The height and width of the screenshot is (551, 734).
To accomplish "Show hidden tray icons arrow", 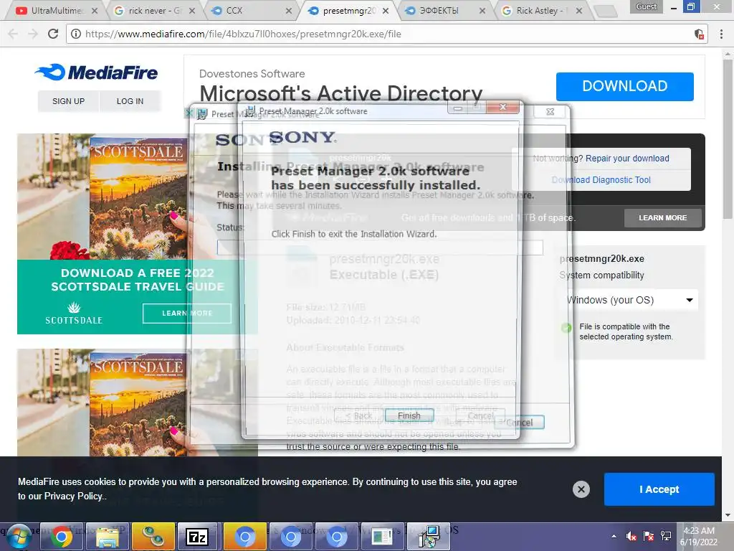I will [x=614, y=536].
